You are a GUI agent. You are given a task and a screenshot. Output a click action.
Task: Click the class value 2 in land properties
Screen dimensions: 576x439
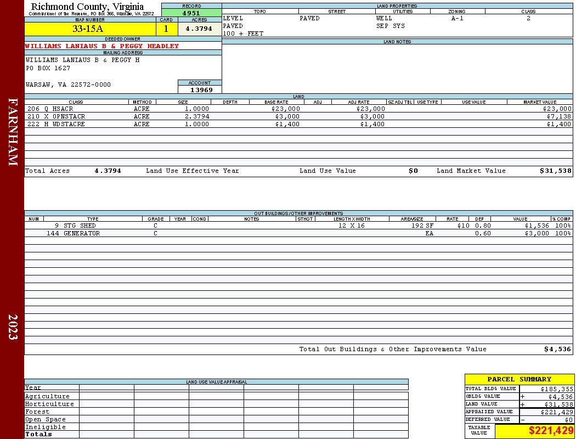tap(528, 18)
